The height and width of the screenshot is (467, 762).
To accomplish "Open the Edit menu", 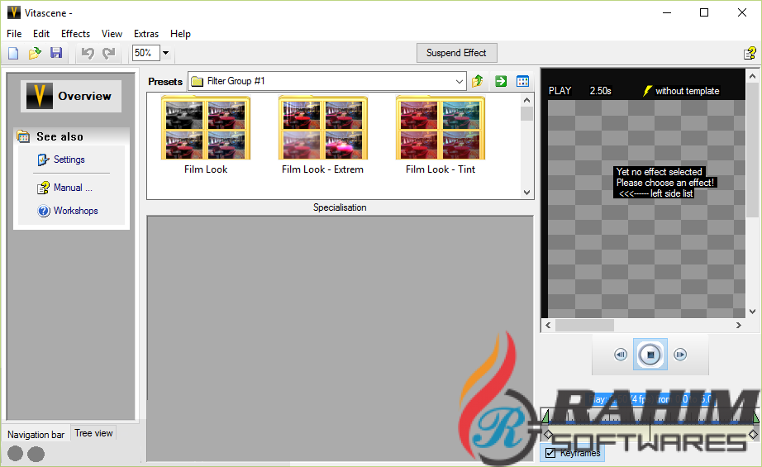I will coord(41,34).
